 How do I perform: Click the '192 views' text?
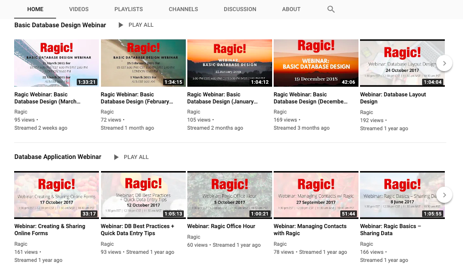pos(372,121)
